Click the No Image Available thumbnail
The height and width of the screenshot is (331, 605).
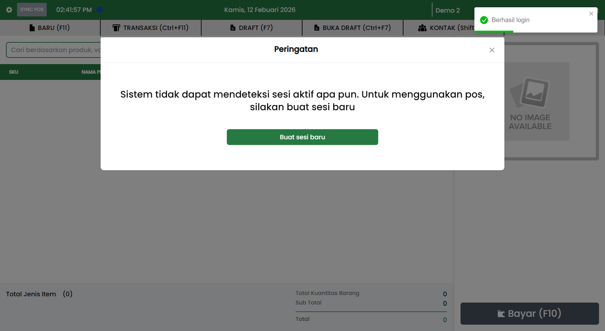[x=536, y=101]
